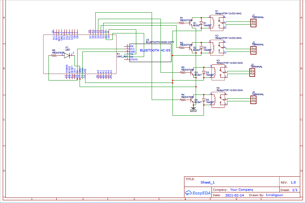Click the Sheet 1/1 number value
The width and height of the screenshot is (305, 203).
[x=295, y=190]
